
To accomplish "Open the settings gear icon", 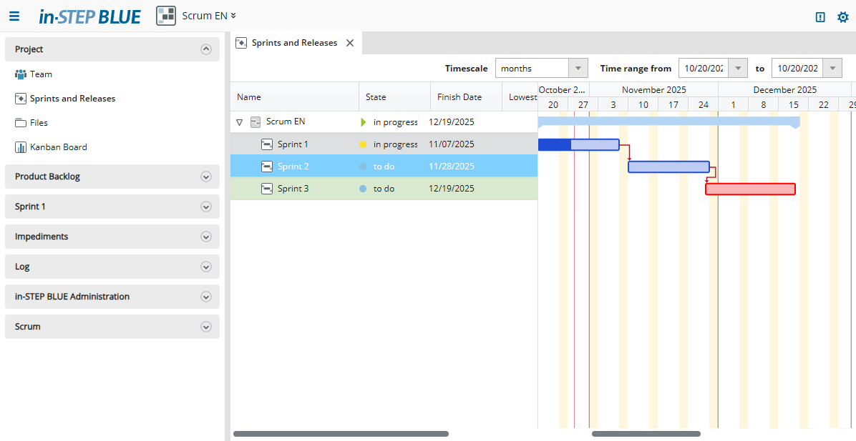I will pyautogui.click(x=842, y=17).
